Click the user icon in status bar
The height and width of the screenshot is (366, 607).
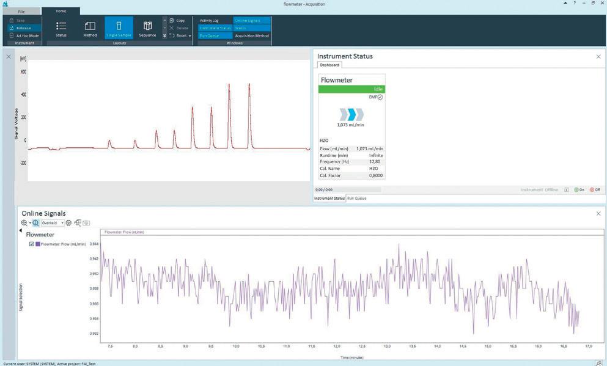[599, 364]
